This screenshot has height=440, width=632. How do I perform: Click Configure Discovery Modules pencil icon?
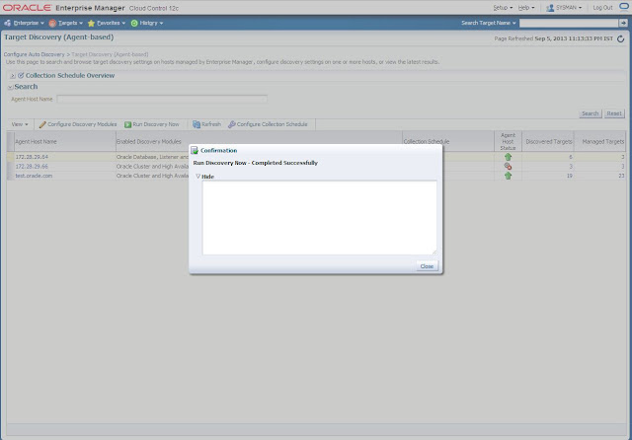pyautogui.click(x=42, y=124)
